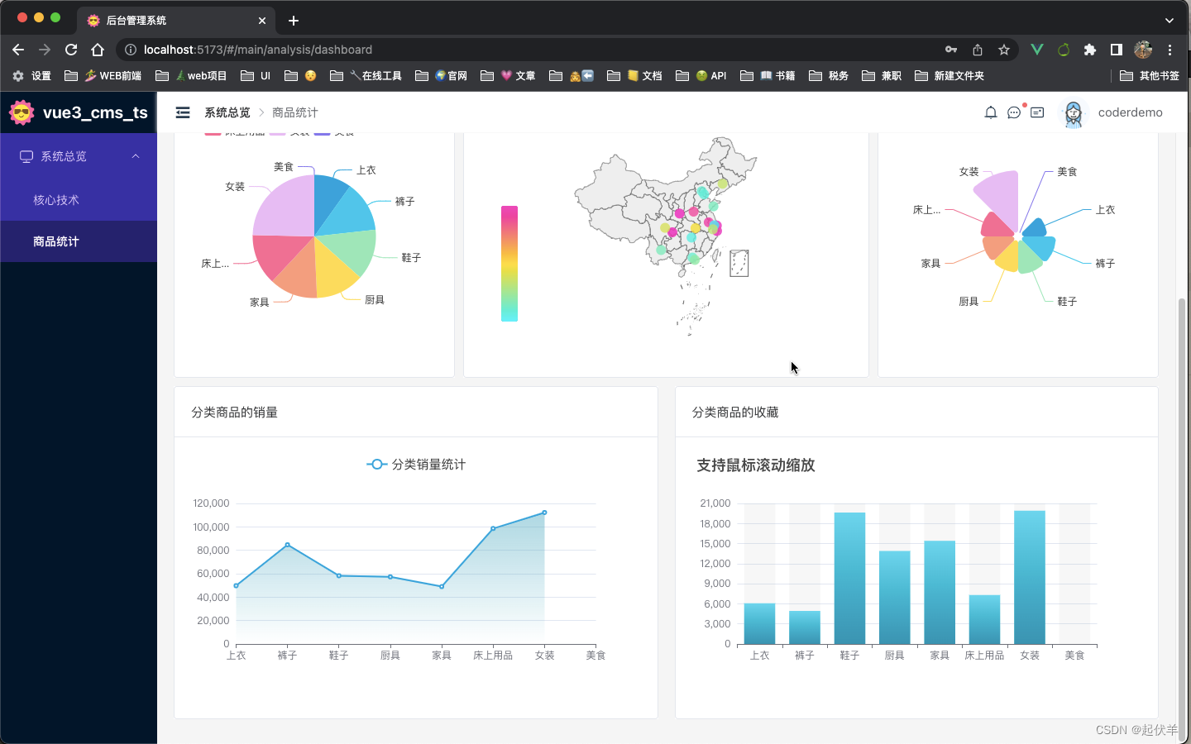Collapse sidebar with hamburger menu icon
Image resolution: width=1191 pixels, height=744 pixels.
pyautogui.click(x=183, y=112)
